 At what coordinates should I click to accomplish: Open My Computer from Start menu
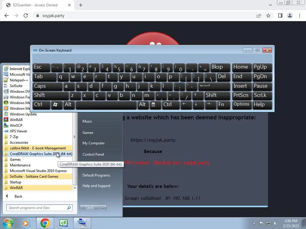(94, 143)
